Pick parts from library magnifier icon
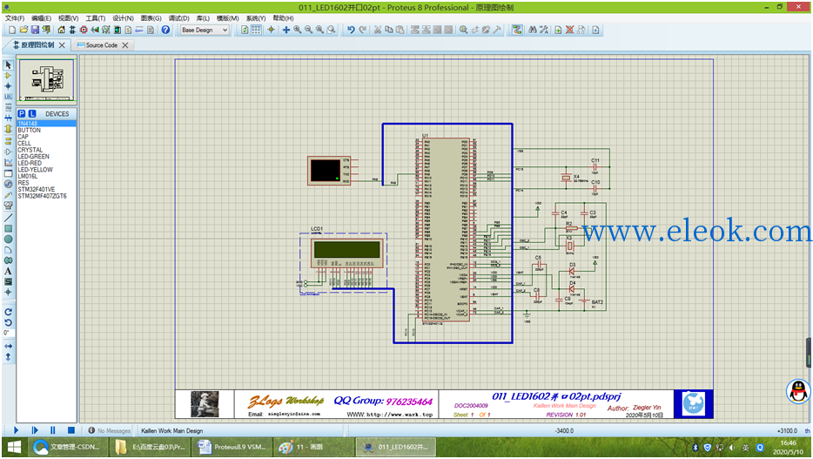Image resolution: width=813 pixels, height=459 pixels. pyautogui.click(x=464, y=30)
